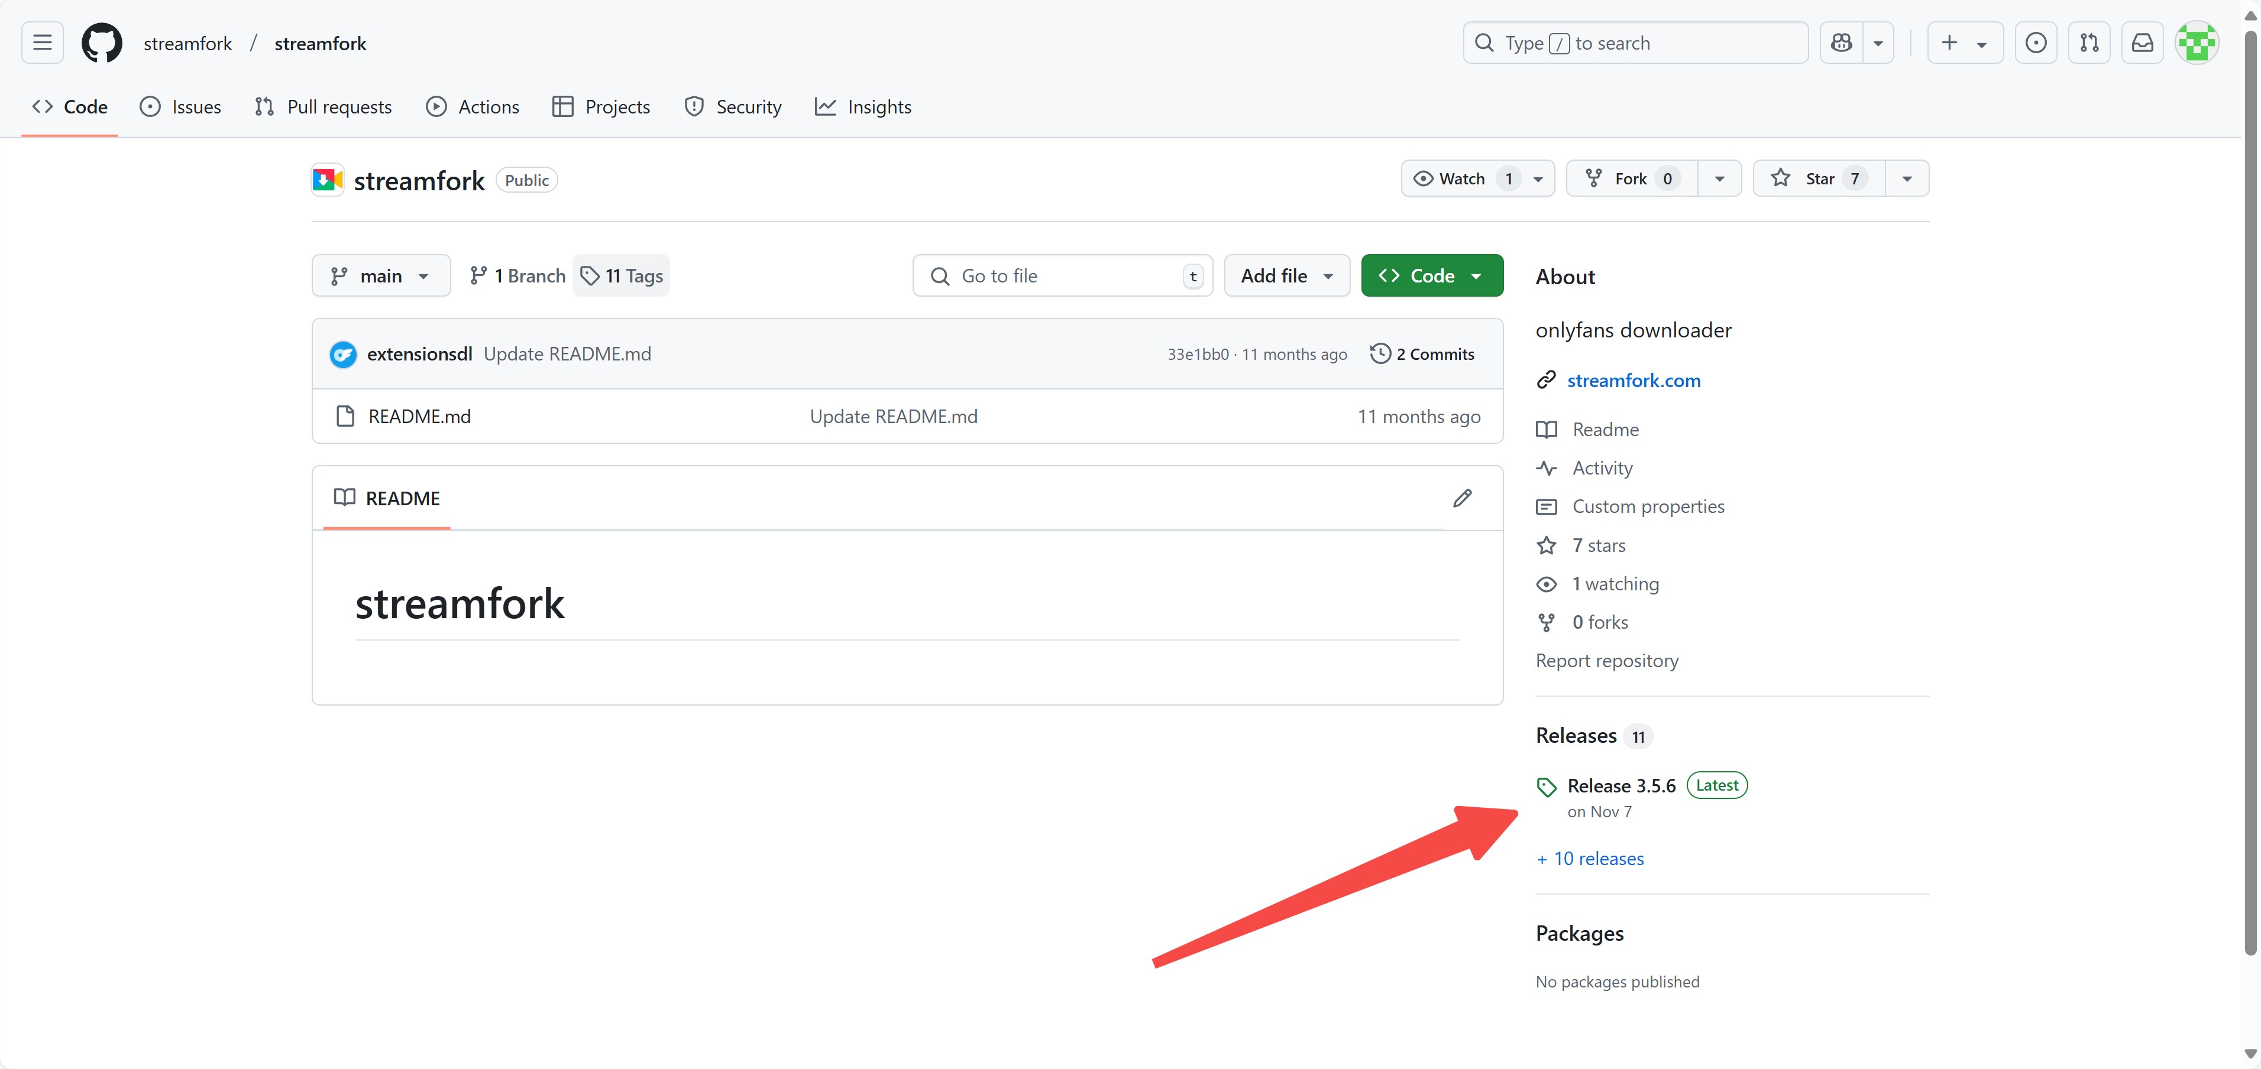Open the Releases section heading link
This screenshot has height=1069, width=2261.
pyautogui.click(x=1576, y=736)
